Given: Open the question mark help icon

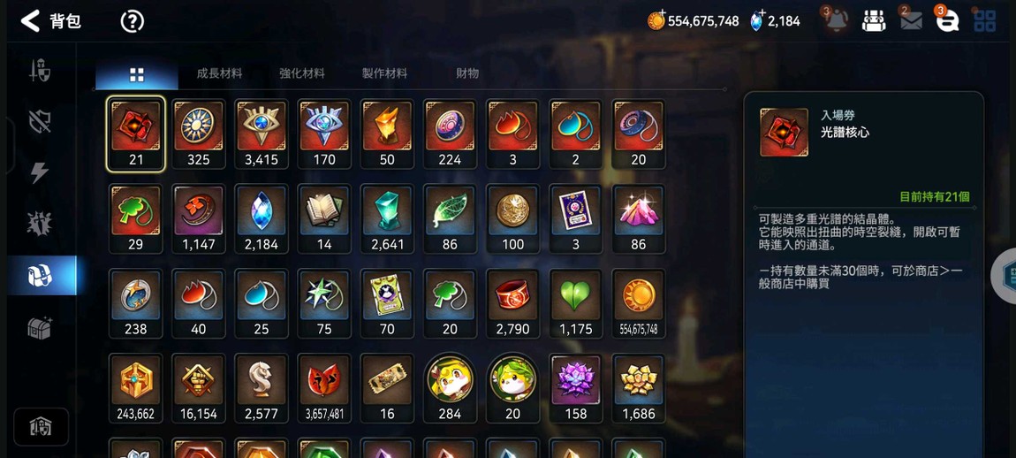Looking at the screenshot, I should pyautogui.click(x=132, y=21).
